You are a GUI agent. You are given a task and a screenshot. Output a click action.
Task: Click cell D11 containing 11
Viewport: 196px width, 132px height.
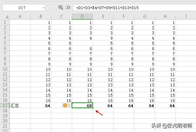click(x=82, y=74)
